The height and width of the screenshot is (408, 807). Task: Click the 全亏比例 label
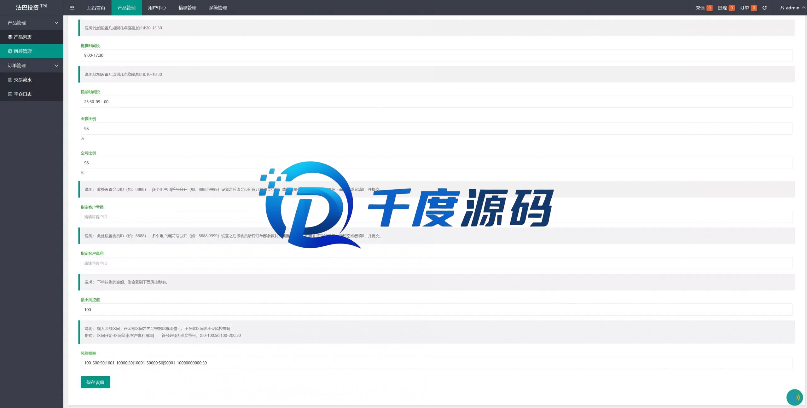coord(88,153)
